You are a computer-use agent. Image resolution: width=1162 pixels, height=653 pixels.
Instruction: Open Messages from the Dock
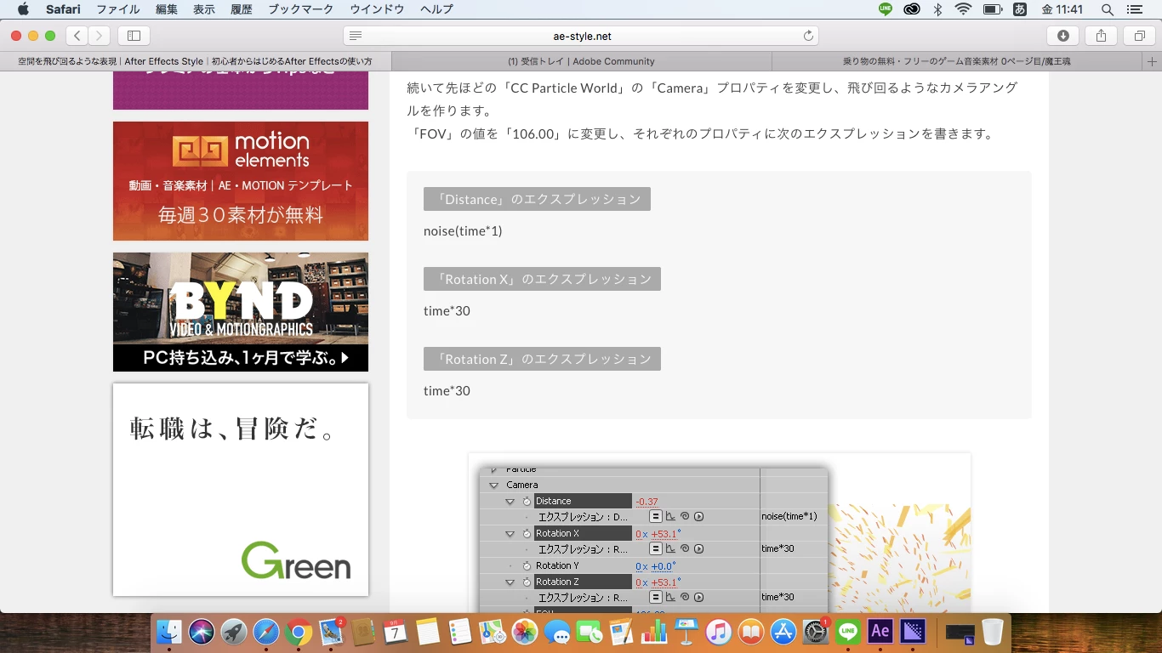(x=557, y=632)
